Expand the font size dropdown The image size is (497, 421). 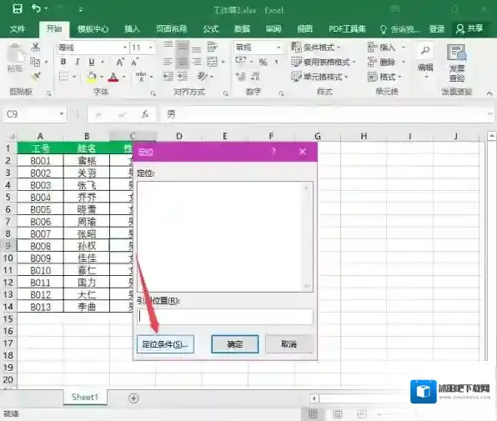click(x=151, y=48)
